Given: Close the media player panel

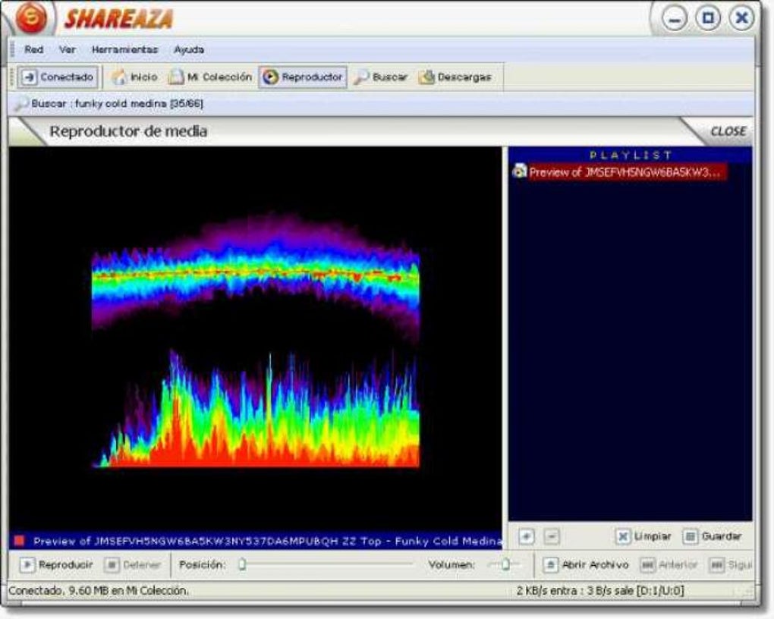Looking at the screenshot, I should click(x=727, y=131).
